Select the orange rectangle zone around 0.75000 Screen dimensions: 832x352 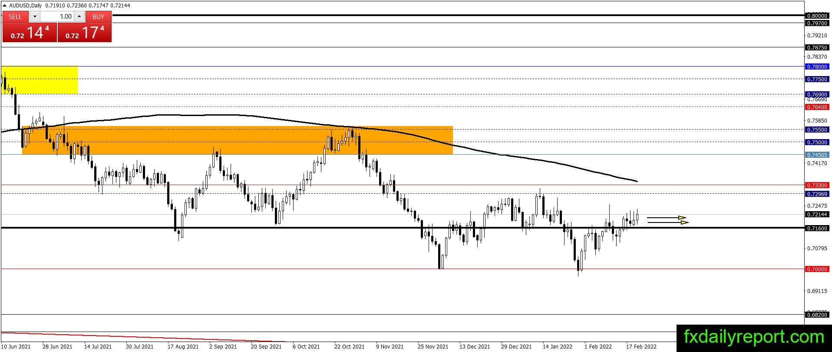pyautogui.click(x=238, y=140)
